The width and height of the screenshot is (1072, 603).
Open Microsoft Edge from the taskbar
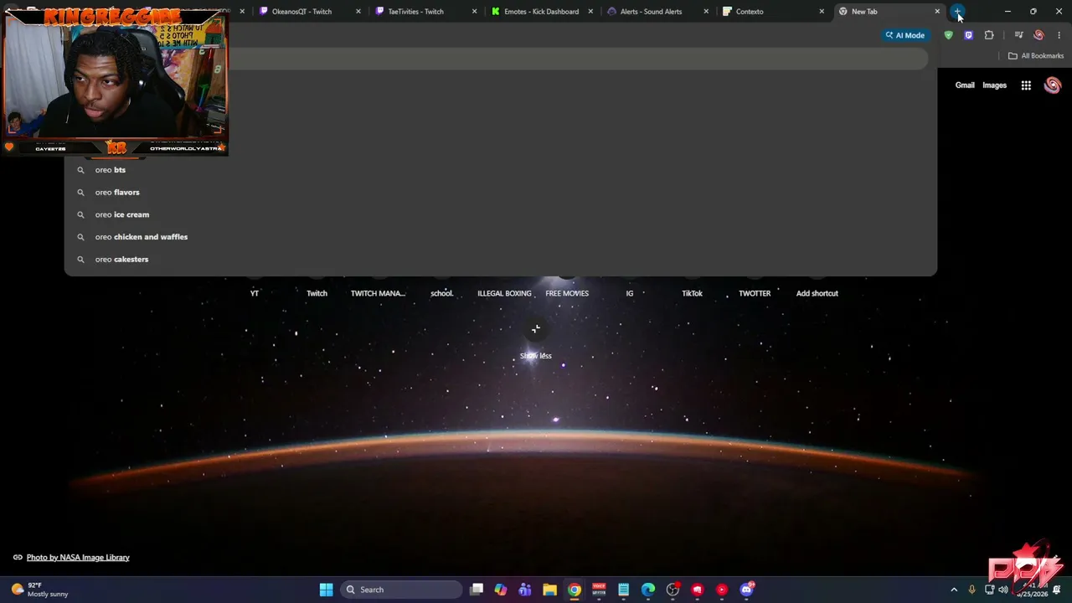coord(648,590)
